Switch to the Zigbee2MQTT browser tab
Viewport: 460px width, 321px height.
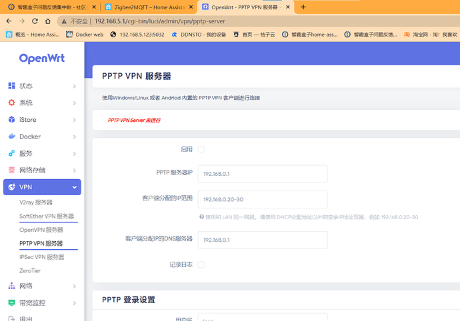[x=149, y=7]
